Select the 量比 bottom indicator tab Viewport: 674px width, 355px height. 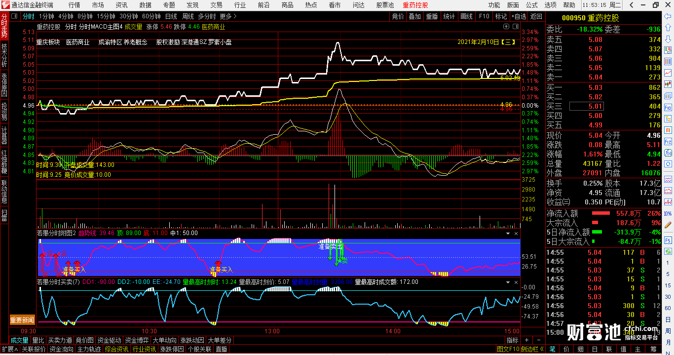38,340
